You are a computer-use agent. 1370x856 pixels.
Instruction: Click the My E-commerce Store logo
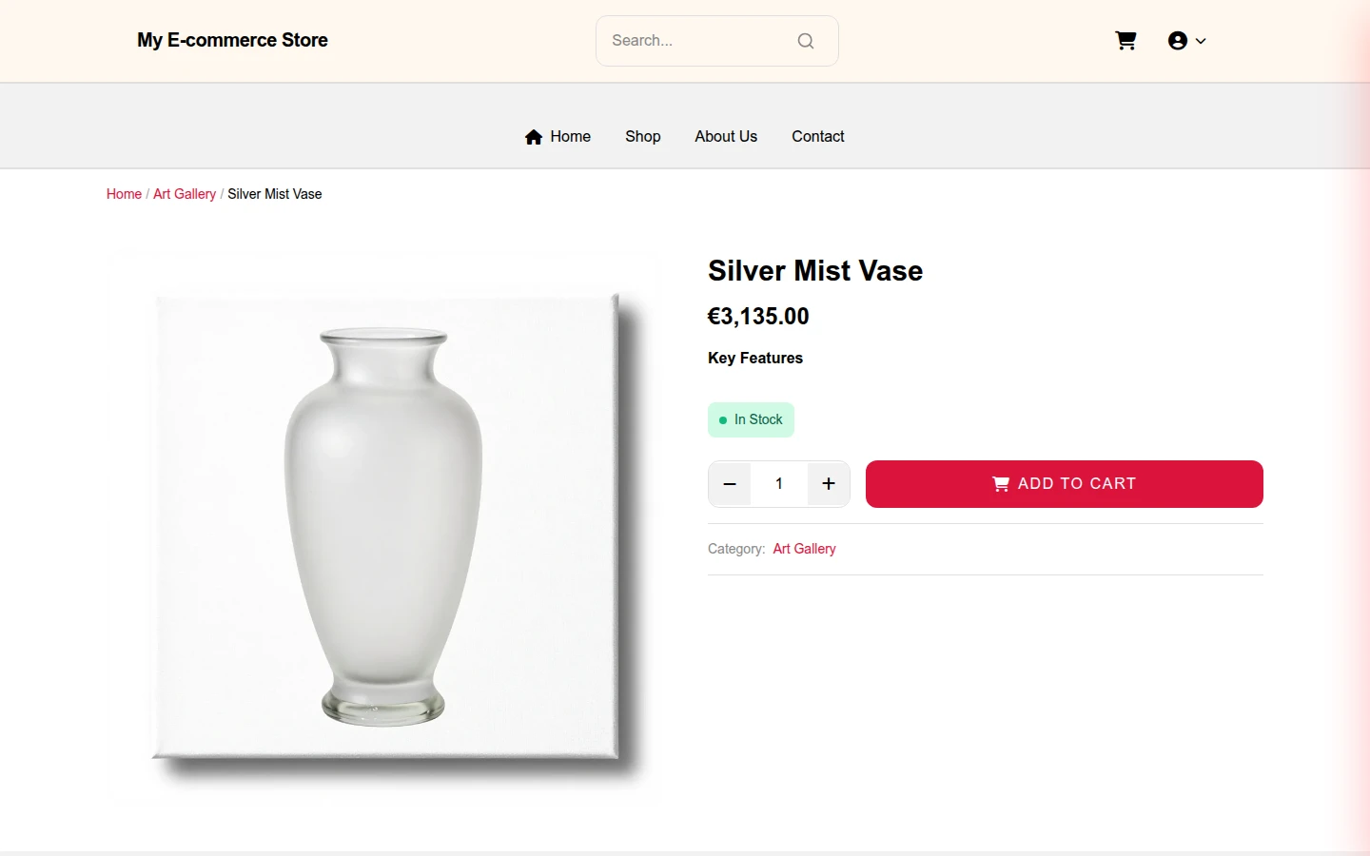pyautogui.click(x=232, y=40)
